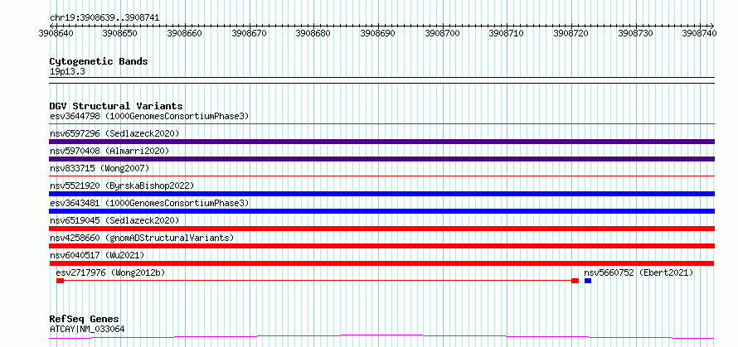Click ruler position 3908660
This screenshot has width=738, height=347.
[185, 33]
